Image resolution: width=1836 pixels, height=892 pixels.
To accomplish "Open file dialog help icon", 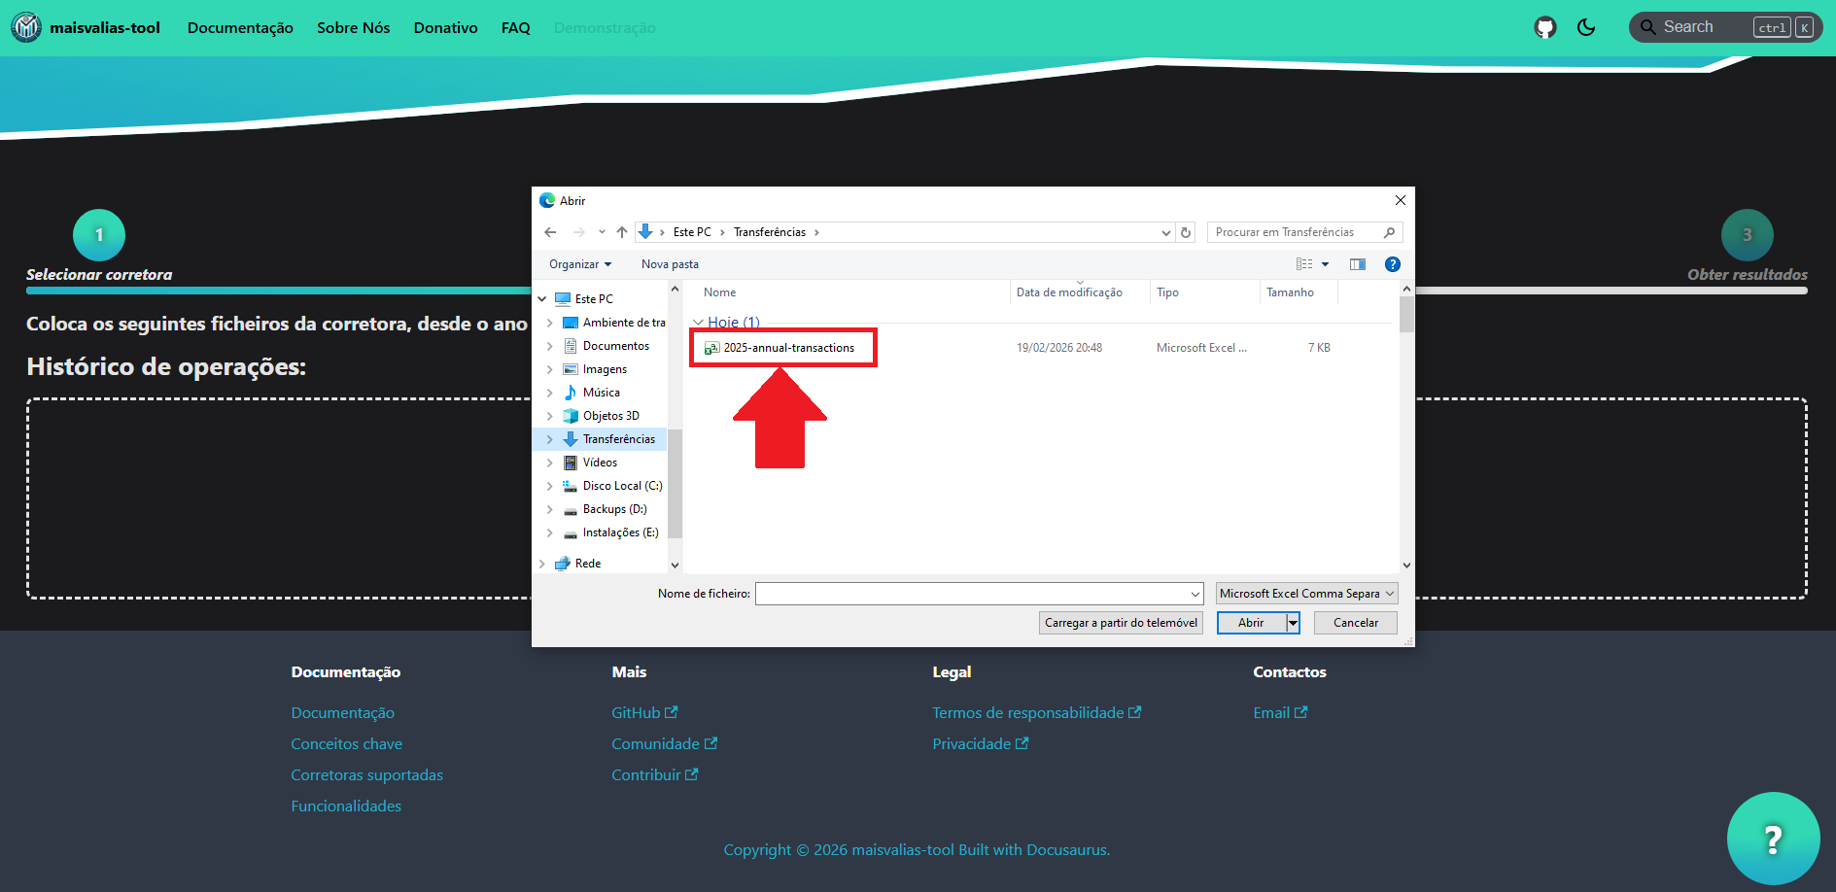I will click(x=1392, y=264).
